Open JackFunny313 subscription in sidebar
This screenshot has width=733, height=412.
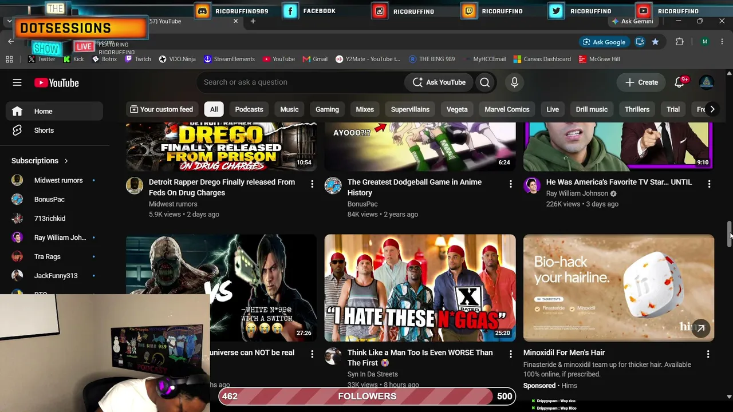pyautogui.click(x=54, y=276)
